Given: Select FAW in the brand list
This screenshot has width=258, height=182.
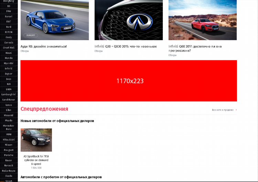Looking at the screenshot, I should (x=9, y=11).
